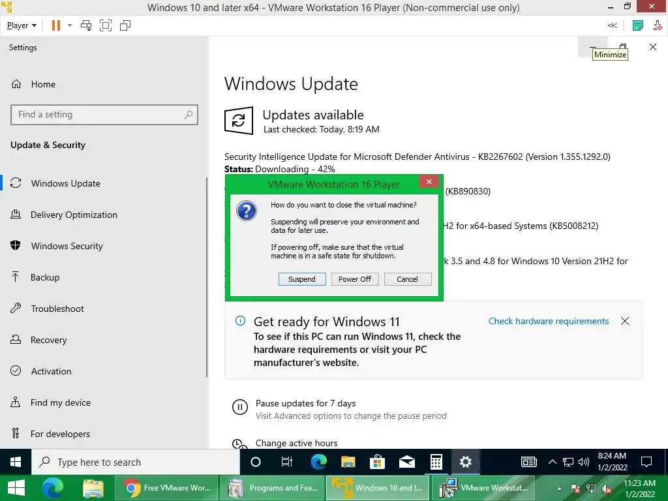Switch to Windows 10 and l... taskbar button
This screenshot has width=668, height=501.
378,488
